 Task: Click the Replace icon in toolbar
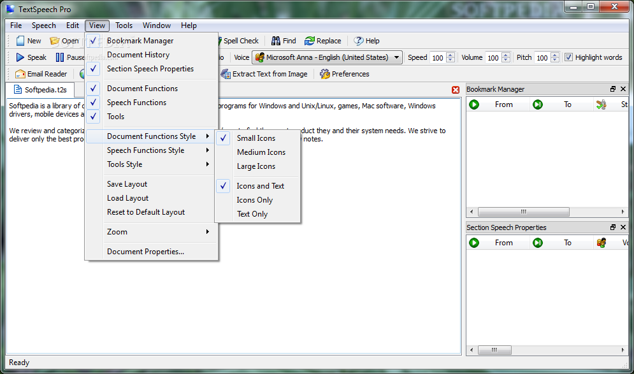[310, 41]
